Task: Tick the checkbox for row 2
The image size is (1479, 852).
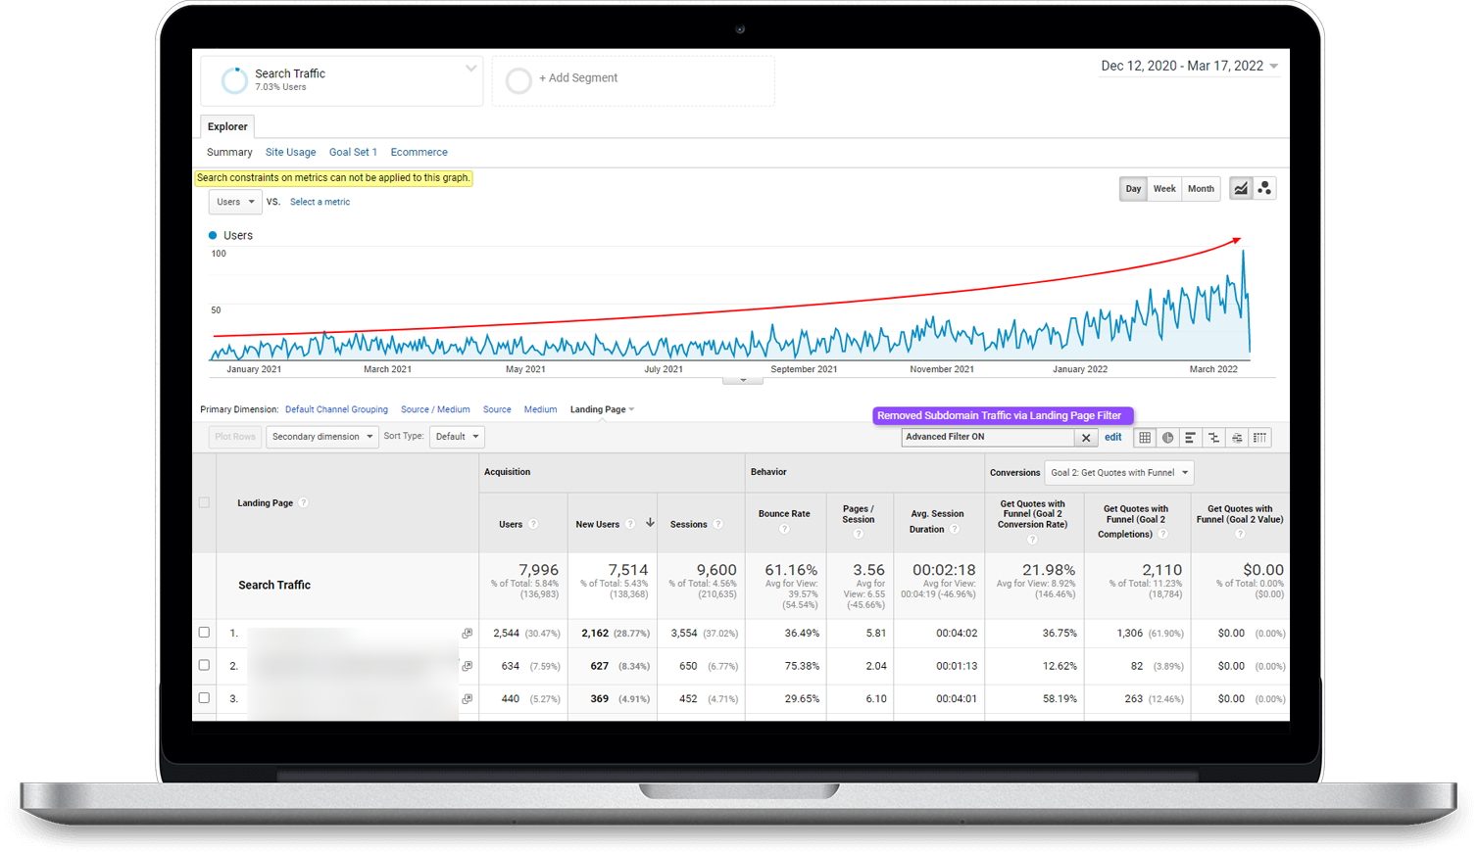Action: [204, 665]
